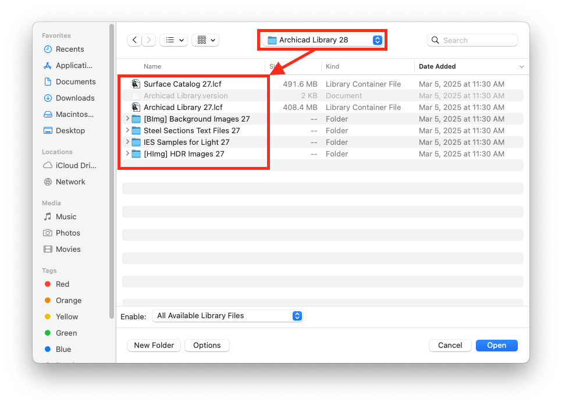Sort by the Date Added column header

coord(437,66)
